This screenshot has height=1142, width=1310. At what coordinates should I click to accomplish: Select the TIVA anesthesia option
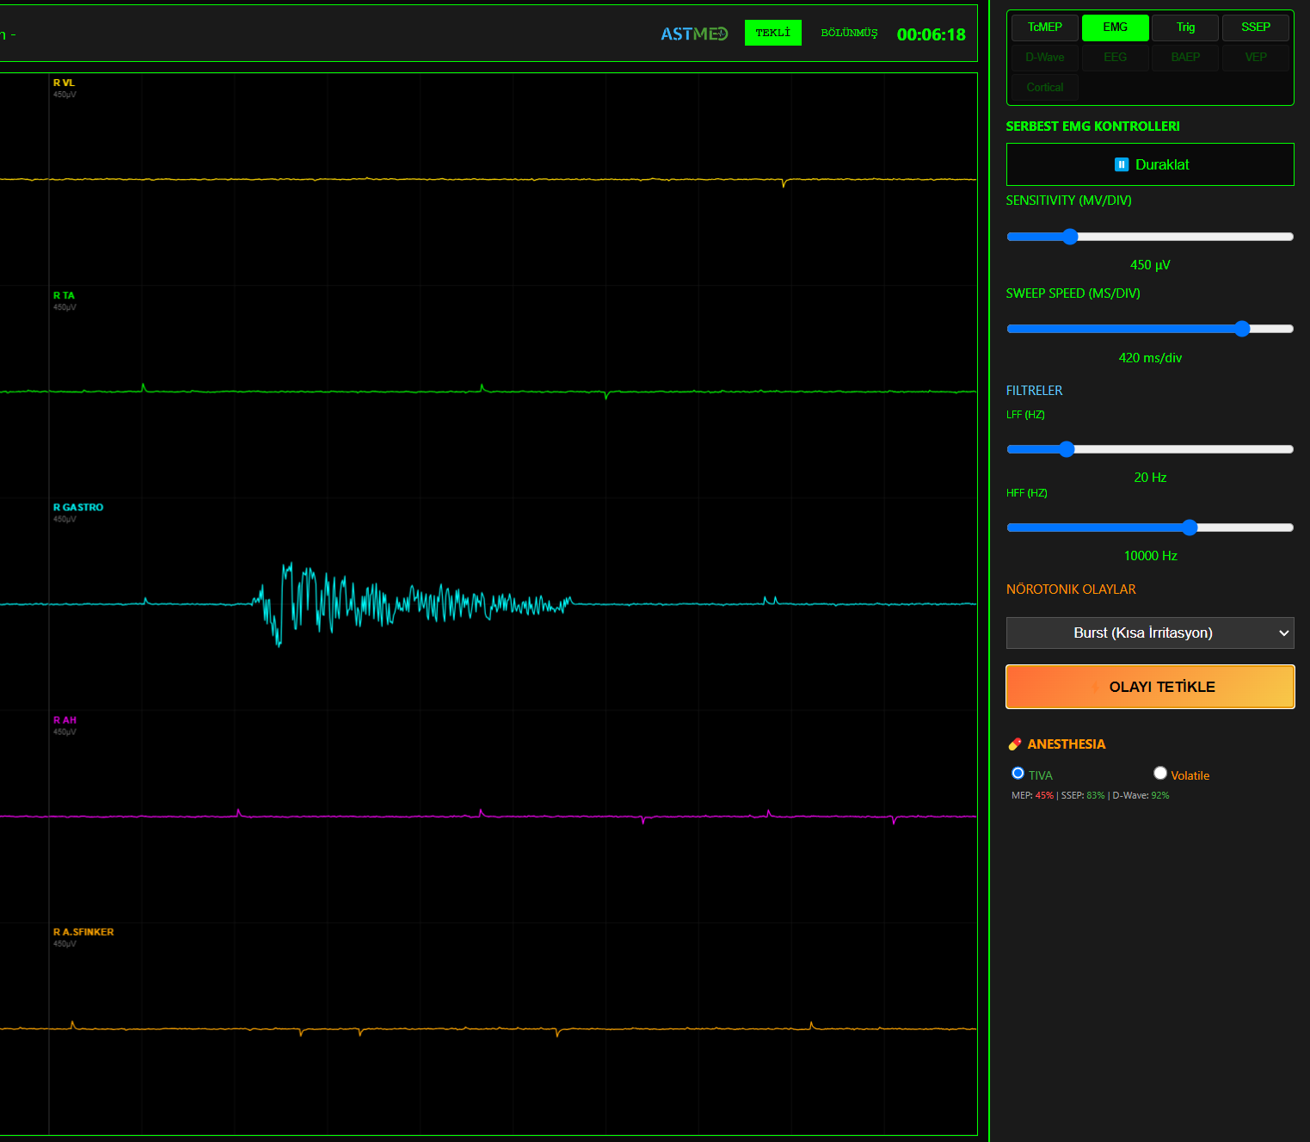1018,773
